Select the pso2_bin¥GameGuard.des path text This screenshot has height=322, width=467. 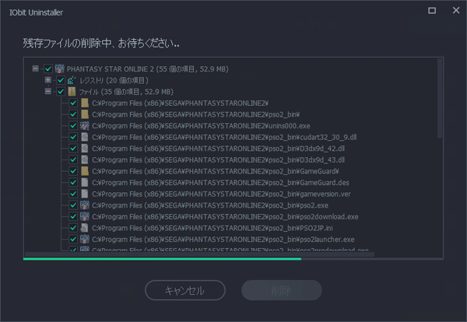coord(220,183)
